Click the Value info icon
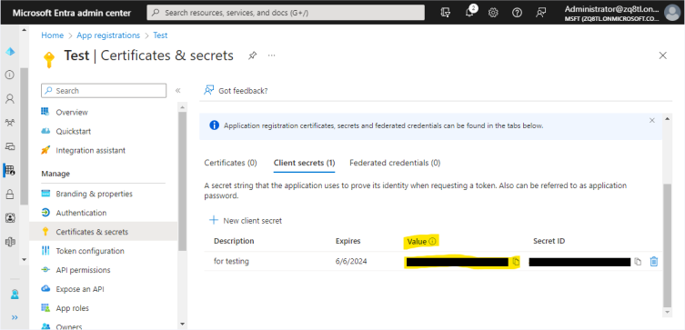This screenshot has width=685, height=330. pyautogui.click(x=432, y=241)
